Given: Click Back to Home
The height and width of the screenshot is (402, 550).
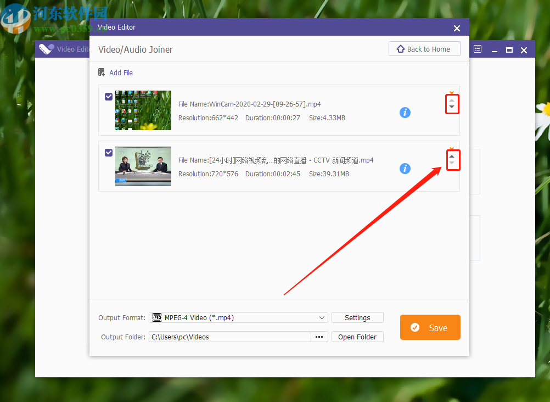Looking at the screenshot, I should [424, 48].
